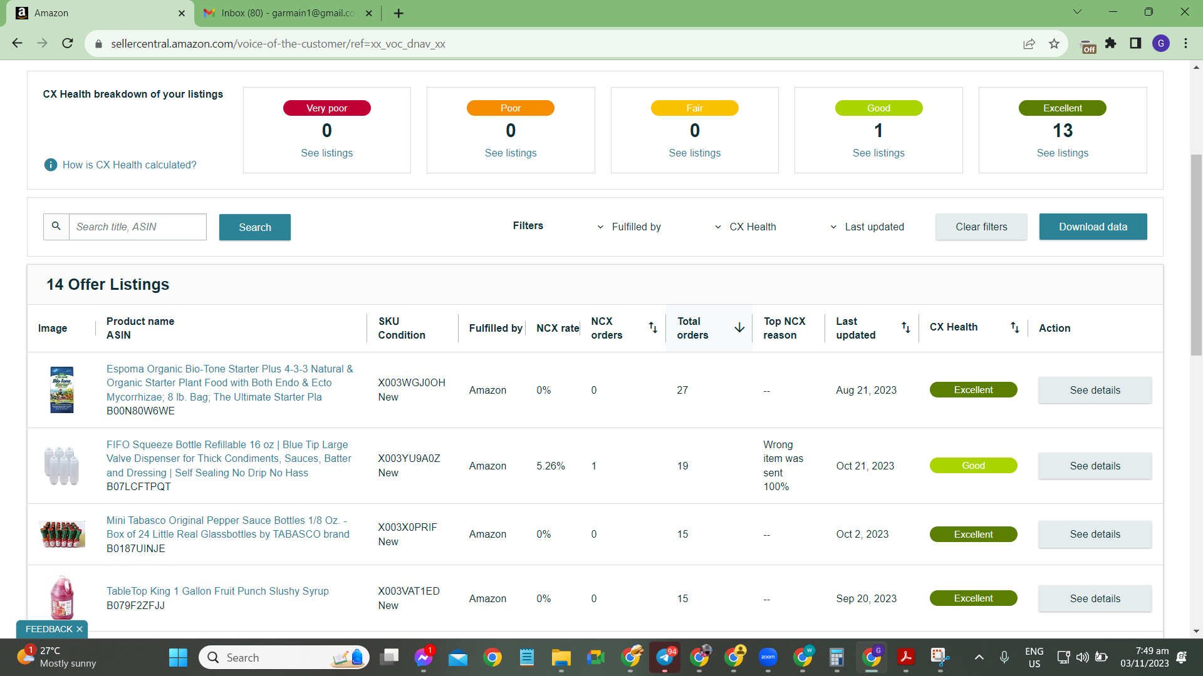
Task: Switch to the Amazon tab
Action: (x=100, y=13)
